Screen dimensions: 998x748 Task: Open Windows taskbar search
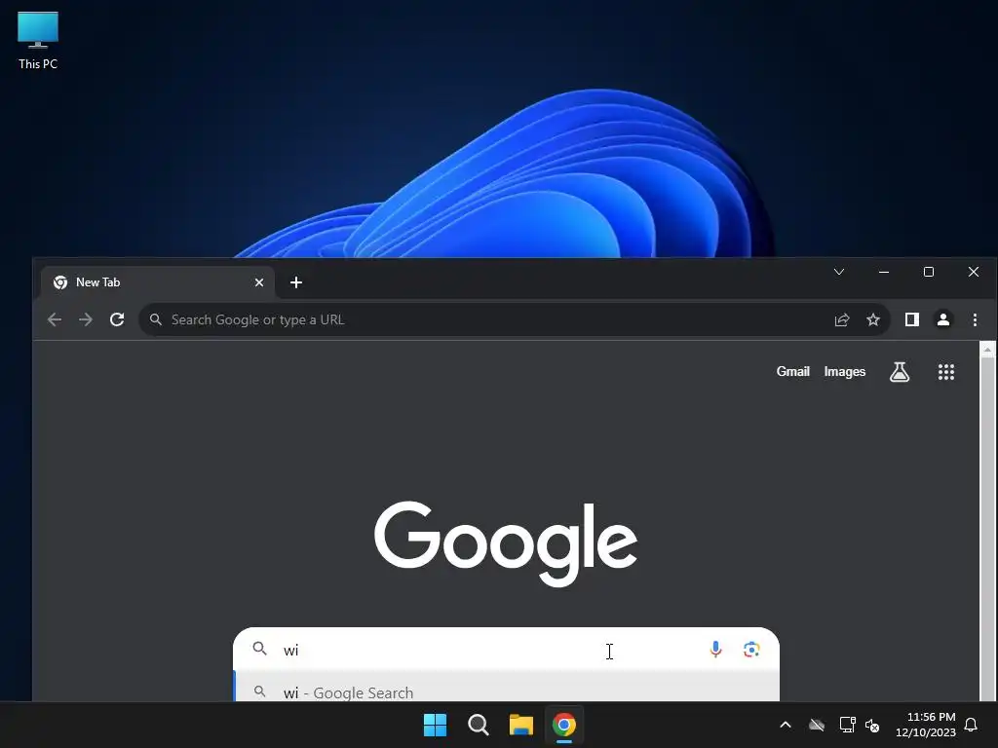[x=478, y=725]
